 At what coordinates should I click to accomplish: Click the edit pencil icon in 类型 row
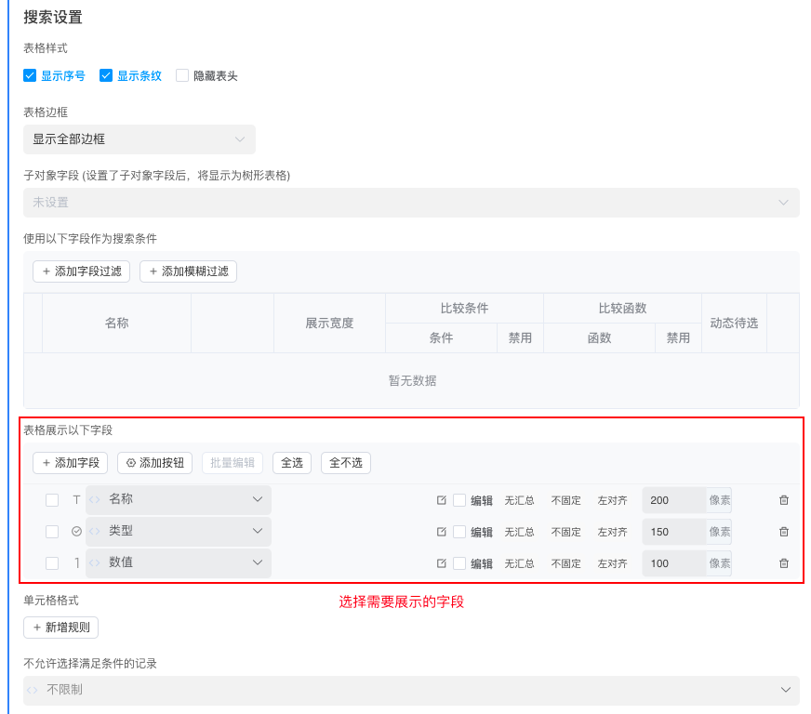click(442, 532)
